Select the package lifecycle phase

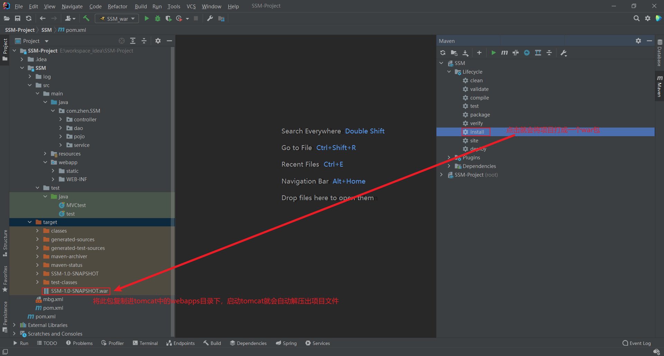tap(480, 115)
